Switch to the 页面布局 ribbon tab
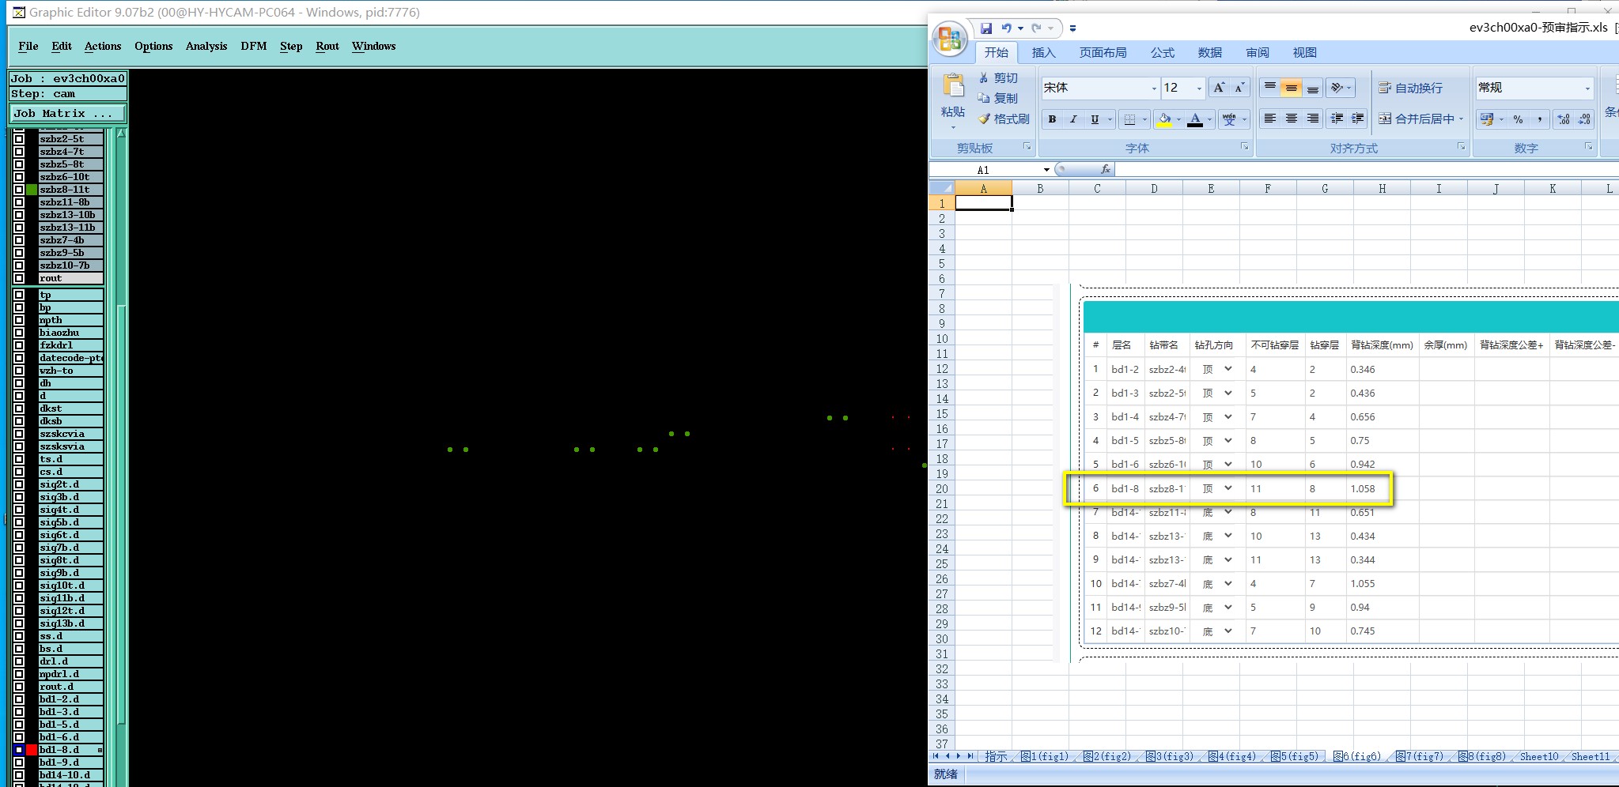Screen dimensions: 1619x787 point(1103,52)
